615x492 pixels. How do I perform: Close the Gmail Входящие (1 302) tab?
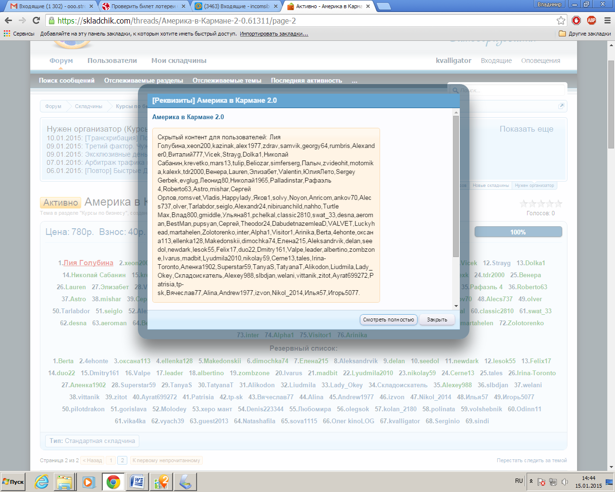(91, 6)
